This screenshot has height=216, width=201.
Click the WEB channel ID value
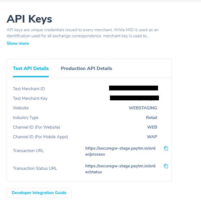(x=152, y=127)
